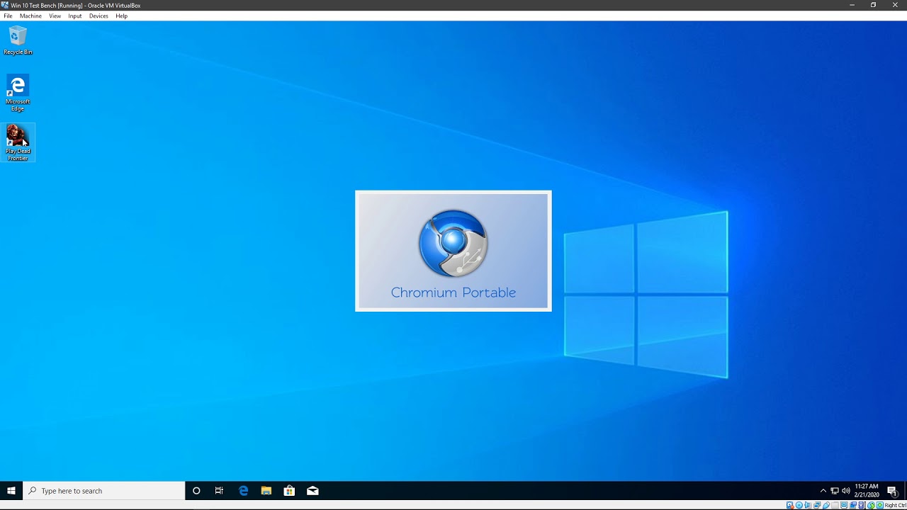This screenshot has width=907, height=510.
Task: Click the VirtualBox hard disk activity indicator
Action: [790, 505]
